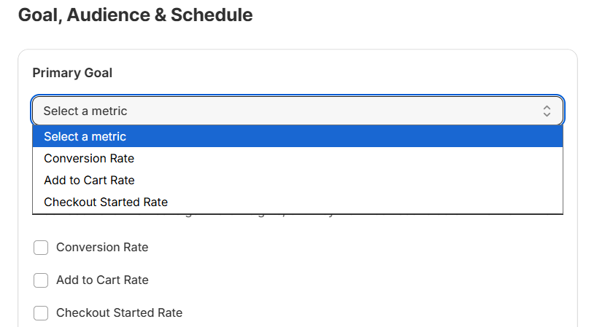
Task: Click the up-down chevron icon in metric dropdown
Action: click(547, 111)
